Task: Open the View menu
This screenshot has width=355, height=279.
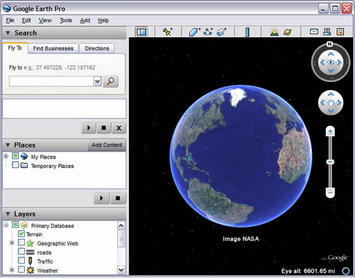Action: pyautogui.click(x=45, y=20)
